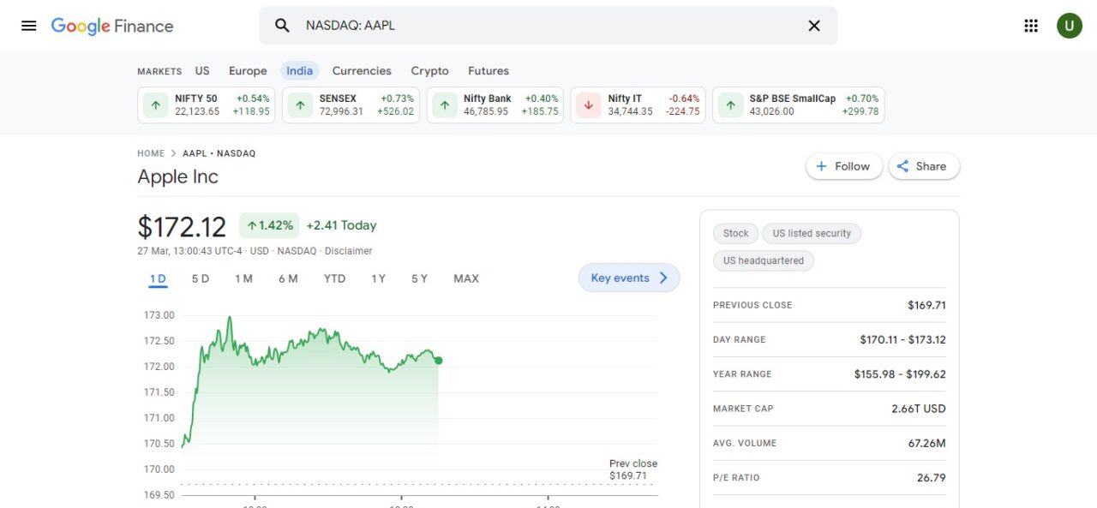
Task: Click the $172.12 price value
Action: click(182, 227)
